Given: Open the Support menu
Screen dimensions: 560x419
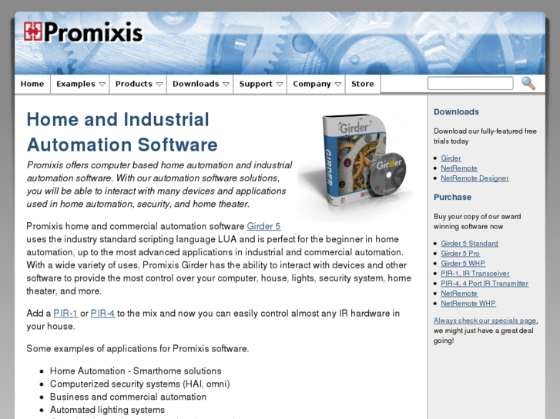Looking at the screenshot, I should click(260, 84).
